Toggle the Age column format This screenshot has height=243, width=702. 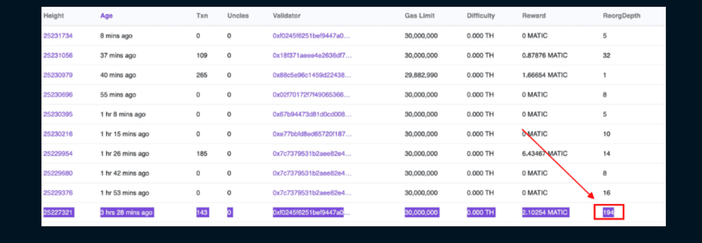pyautogui.click(x=106, y=16)
